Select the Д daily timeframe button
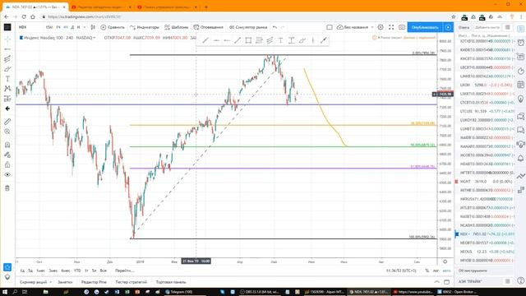Image resolution: width=526 pixels, height=296 pixels. pyautogui.click(x=72, y=27)
